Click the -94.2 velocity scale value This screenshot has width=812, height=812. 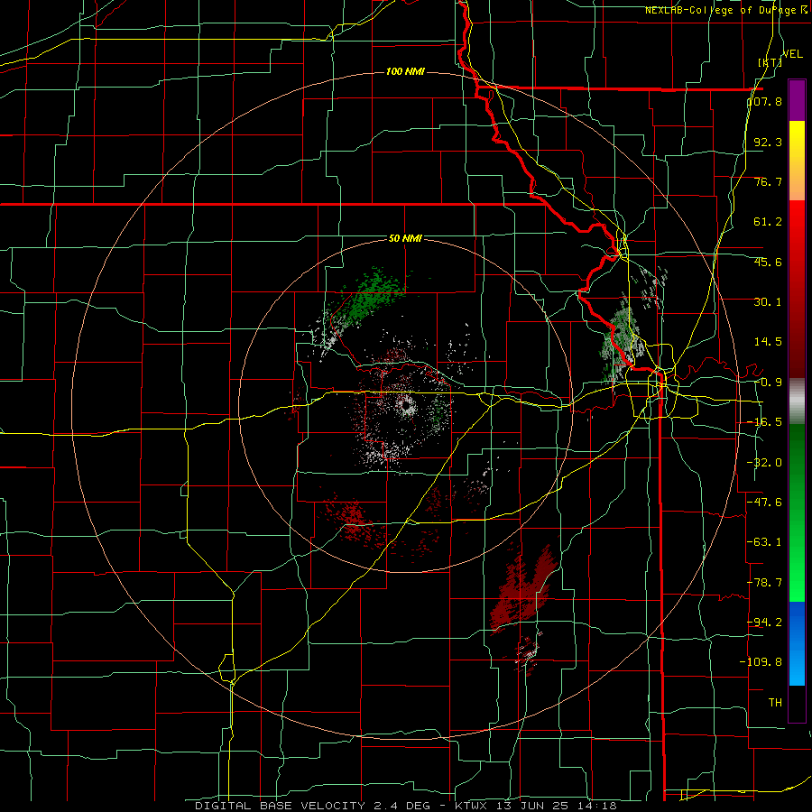tap(765, 622)
